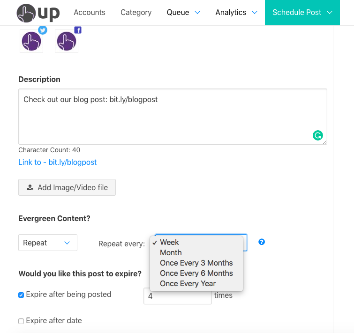Open the Repeat evergreen dropdown
Screen dimensions: 354x333
pyautogui.click(x=47, y=243)
